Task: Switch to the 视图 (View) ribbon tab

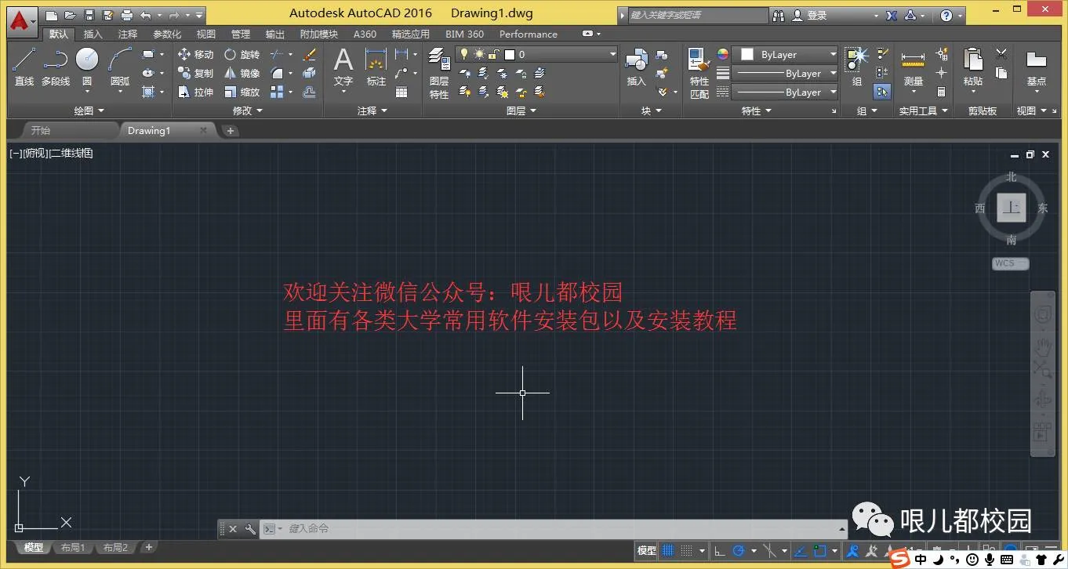Action: click(x=206, y=34)
